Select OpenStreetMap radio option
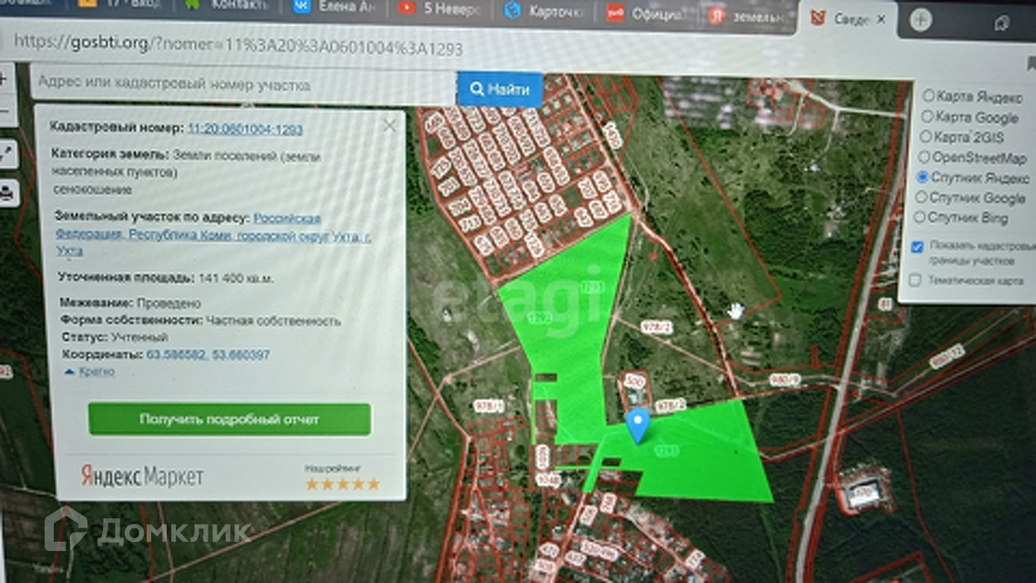 [924, 158]
